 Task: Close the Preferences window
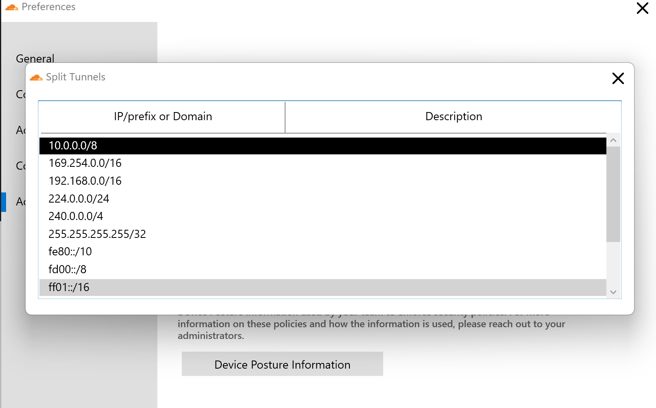(x=642, y=8)
